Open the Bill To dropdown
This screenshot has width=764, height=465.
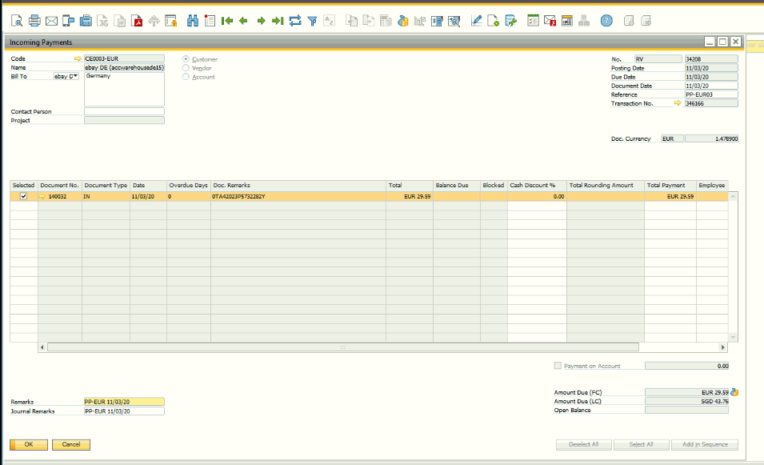click(x=66, y=77)
